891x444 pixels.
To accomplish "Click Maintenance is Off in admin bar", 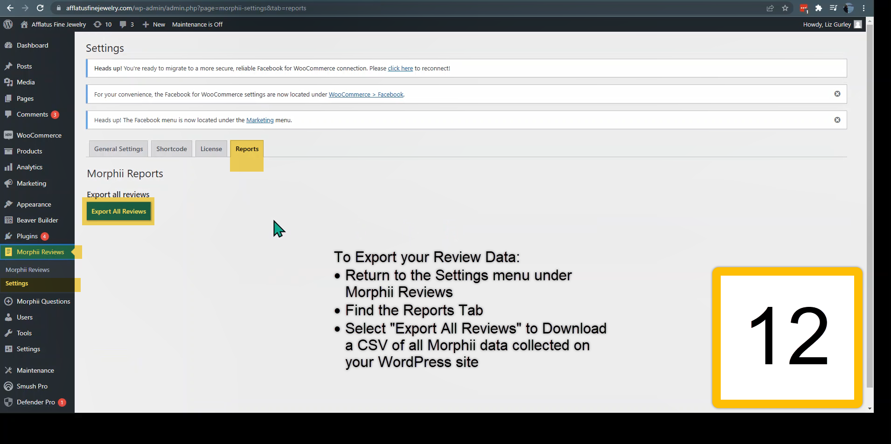I will coord(197,24).
